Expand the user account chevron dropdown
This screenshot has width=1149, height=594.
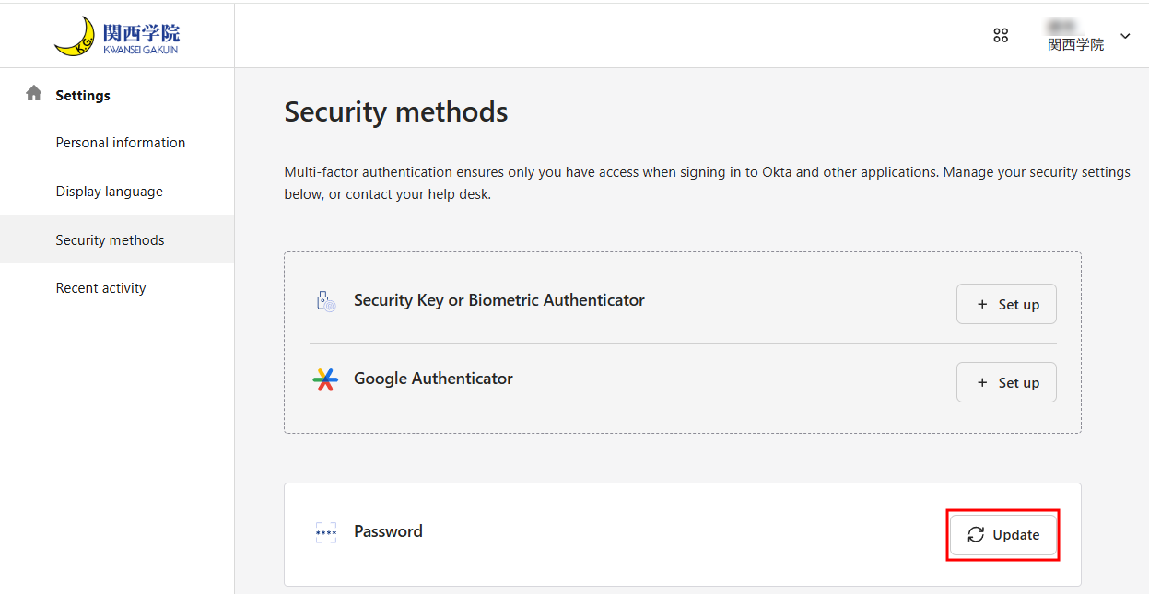[1125, 36]
